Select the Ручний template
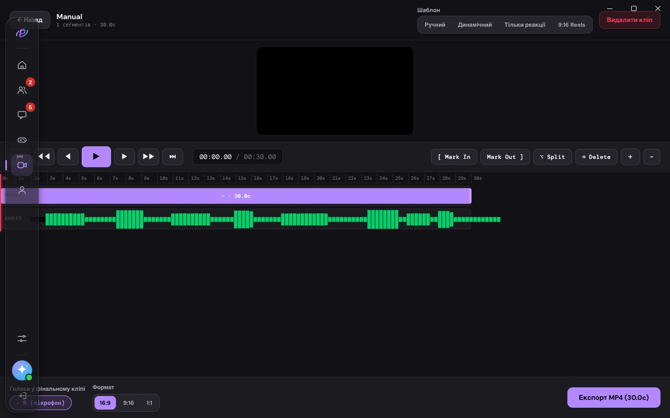 coord(435,25)
